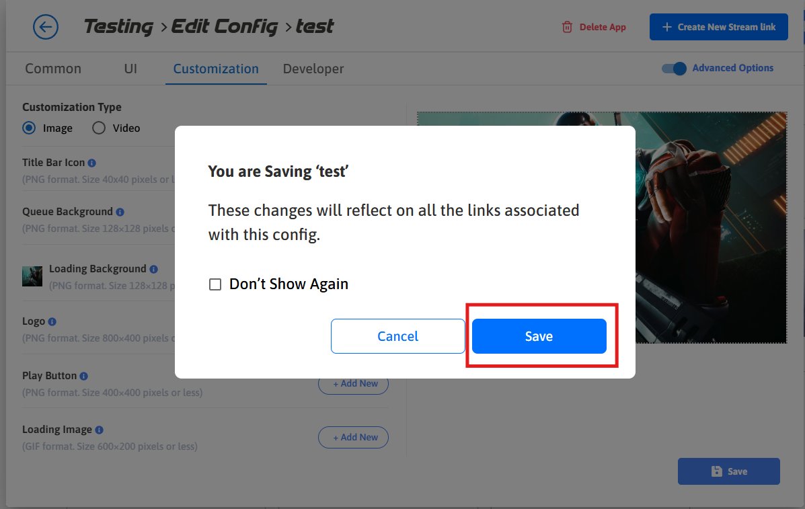This screenshot has width=805, height=509.
Task: Click the Queue Background info icon
Action: (x=120, y=212)
